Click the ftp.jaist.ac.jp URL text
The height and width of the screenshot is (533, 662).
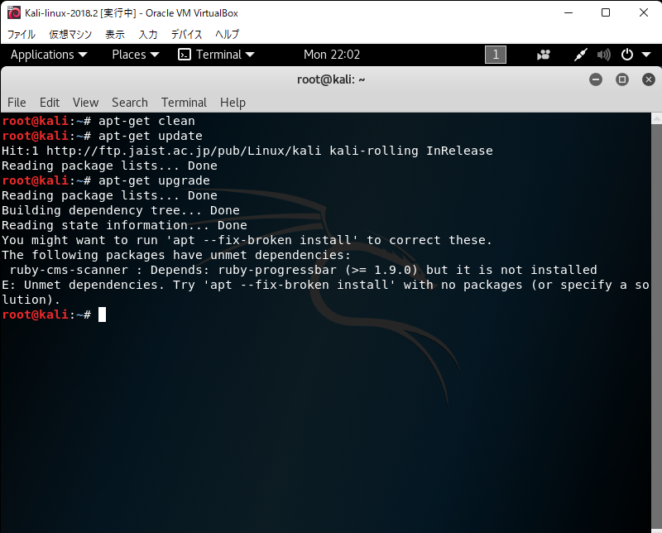(184, 151)
